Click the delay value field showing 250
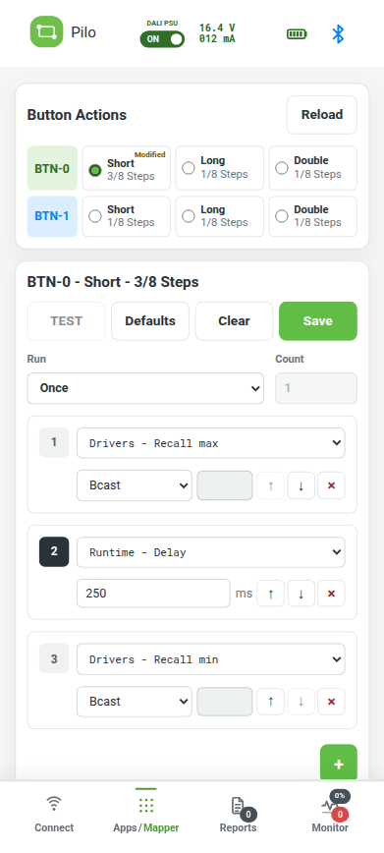This screenshot has width=384, height=853. tap(153, 594)
